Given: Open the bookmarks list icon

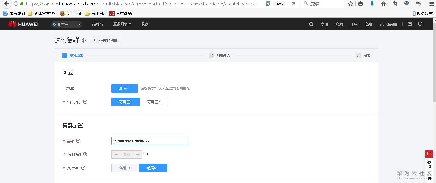Looking at the screenshot, I should (x=361, y=4).
